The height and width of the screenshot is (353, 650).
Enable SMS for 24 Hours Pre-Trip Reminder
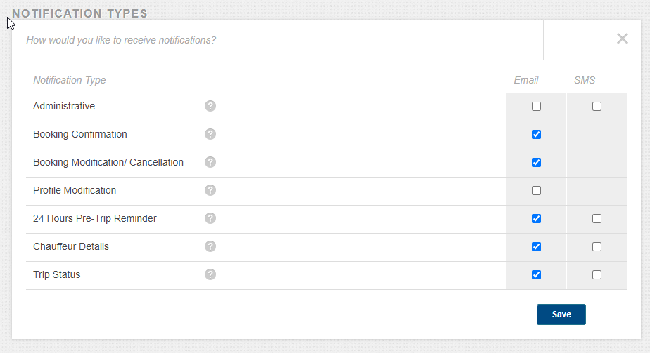tap(597, 219)
